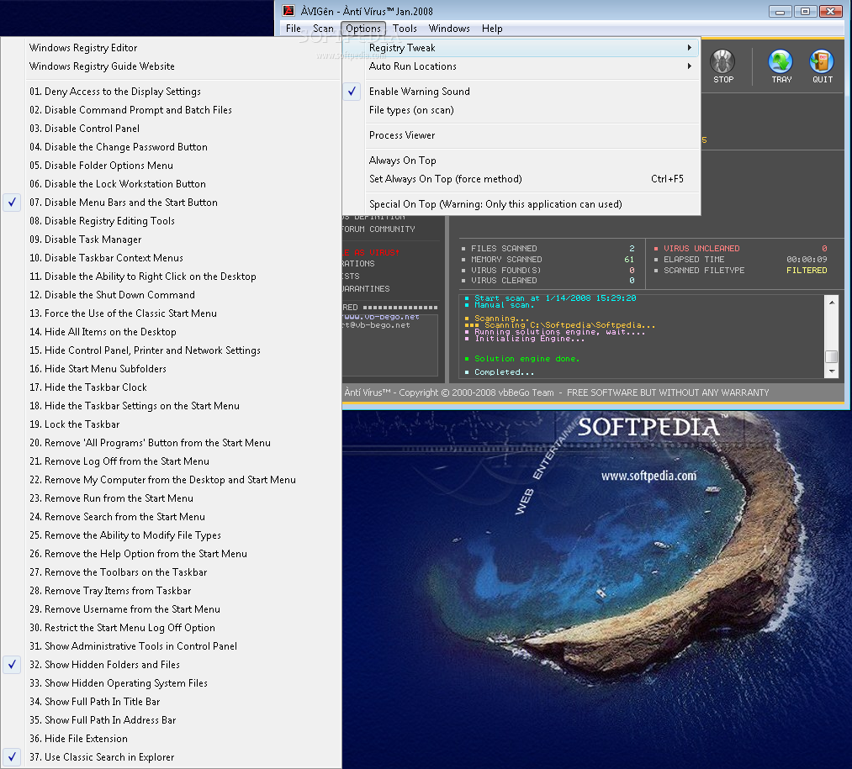Viewport: 852px width, 769px height.
Task: Select 11. Disable Right Click on the Desktop
Action: [x=172, y=276]
